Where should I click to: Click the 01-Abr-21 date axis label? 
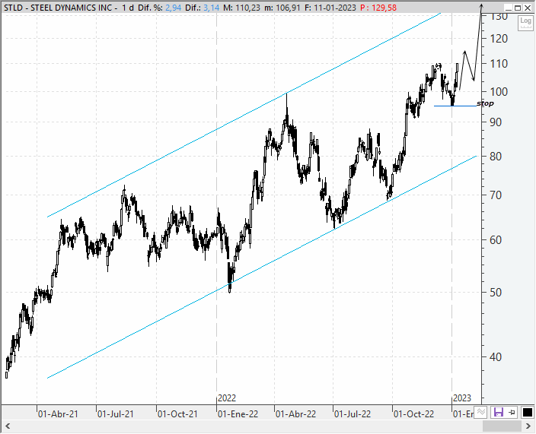(x=58, y=414)
